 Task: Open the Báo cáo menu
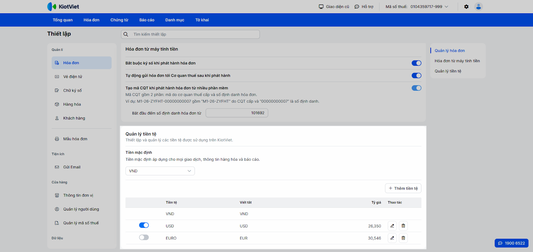click(147, 20)
